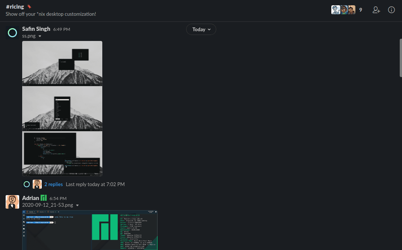The width and height of the screenshot is (402, 250).
Task: Click the channel topic description
Action: point(51,14)
